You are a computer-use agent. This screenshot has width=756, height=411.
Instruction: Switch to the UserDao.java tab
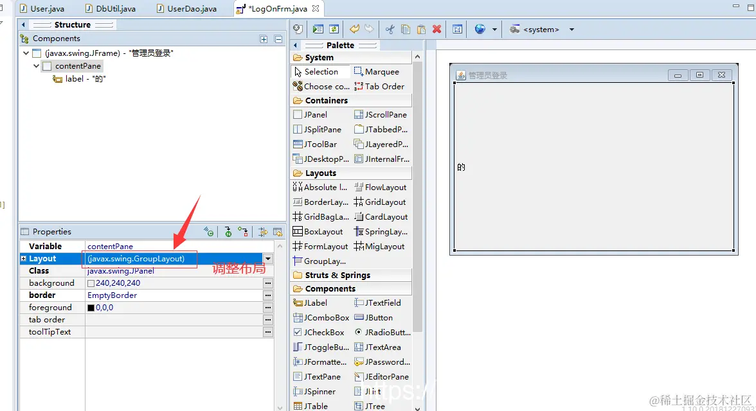point(186,9)
